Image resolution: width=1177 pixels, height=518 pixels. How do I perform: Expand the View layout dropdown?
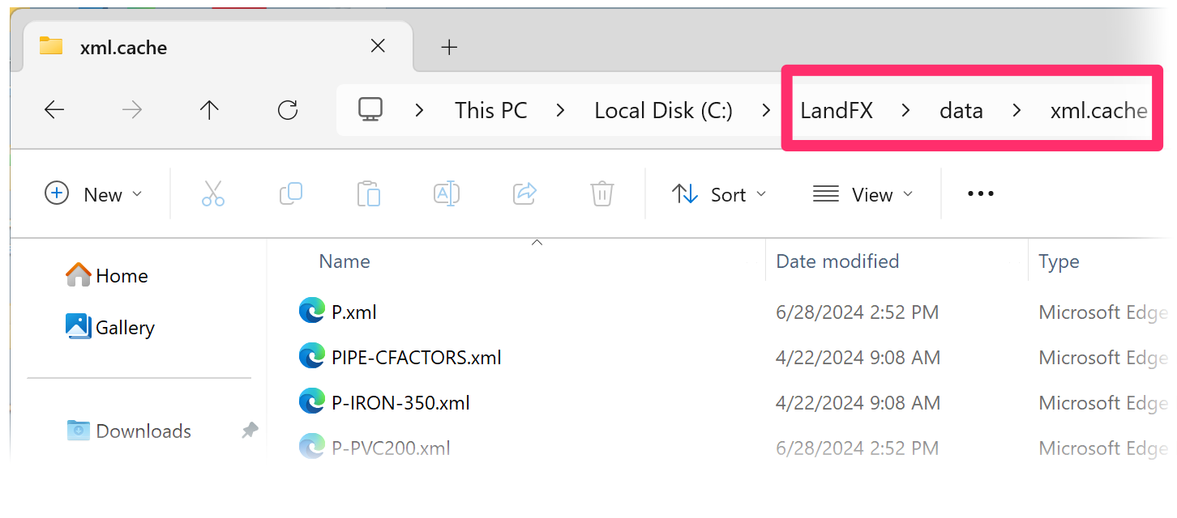[x=863, y=194]
